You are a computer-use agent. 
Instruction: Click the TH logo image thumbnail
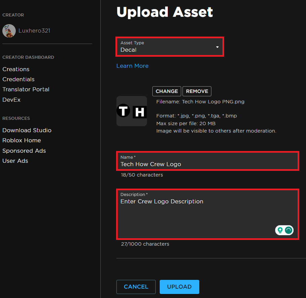(132, 111)
